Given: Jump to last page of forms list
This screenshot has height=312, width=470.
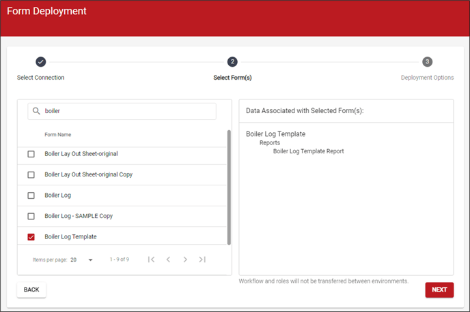Looking at the screenshot, I should pos(202,260).
